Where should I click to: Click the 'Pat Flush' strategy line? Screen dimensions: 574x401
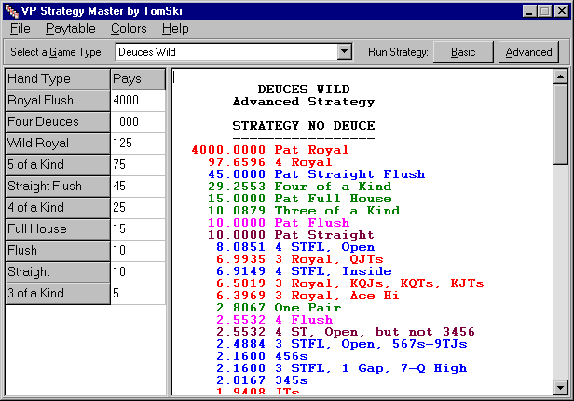click(x=279, y=223)
